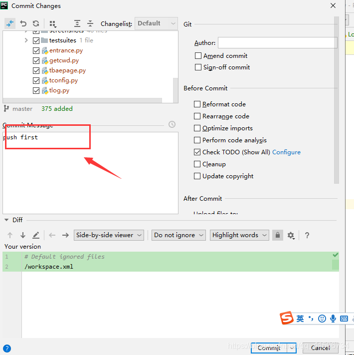Click the back arrow in Diff toolbar

click(x=52, y=235)
